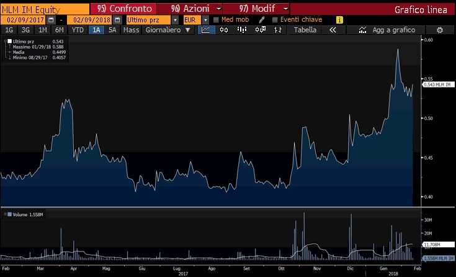Viewport: 456px width, 277px height.
Task: Select 3G time range
Action: point(25,30)
